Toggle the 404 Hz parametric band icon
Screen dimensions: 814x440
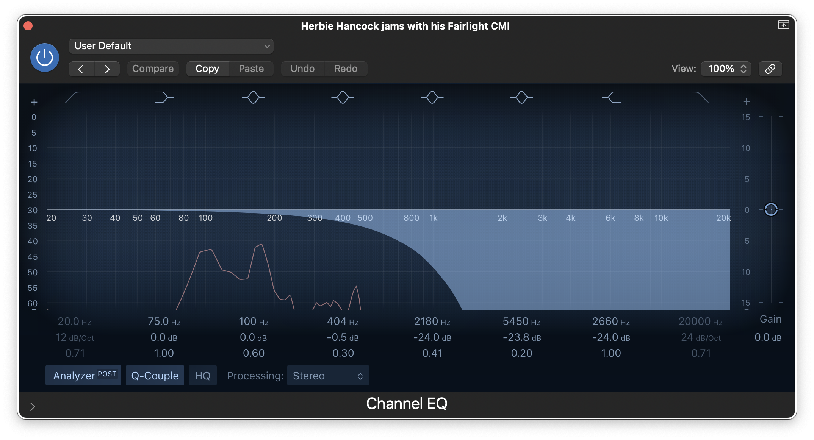(343, 97)
